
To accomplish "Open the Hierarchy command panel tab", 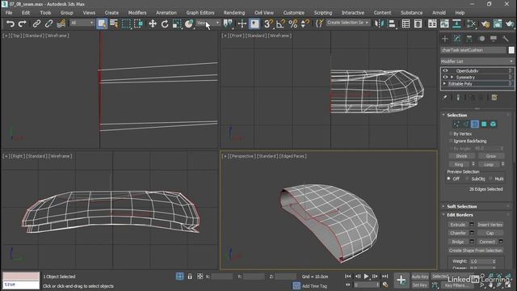I will (x=469, y=39).
